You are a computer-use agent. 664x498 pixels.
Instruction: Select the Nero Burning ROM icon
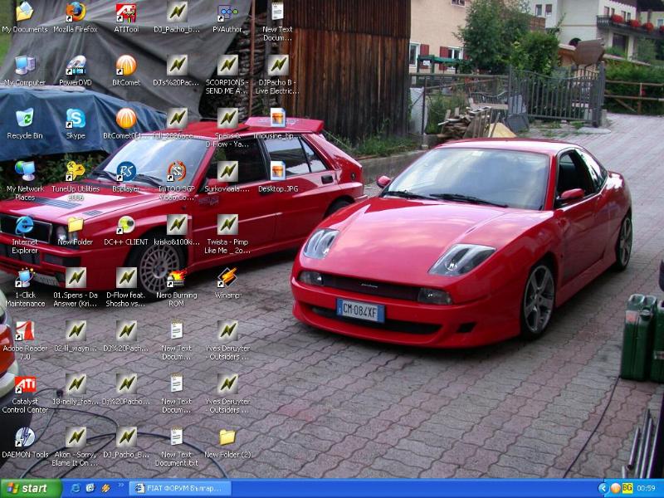click(x=177, y=278)
